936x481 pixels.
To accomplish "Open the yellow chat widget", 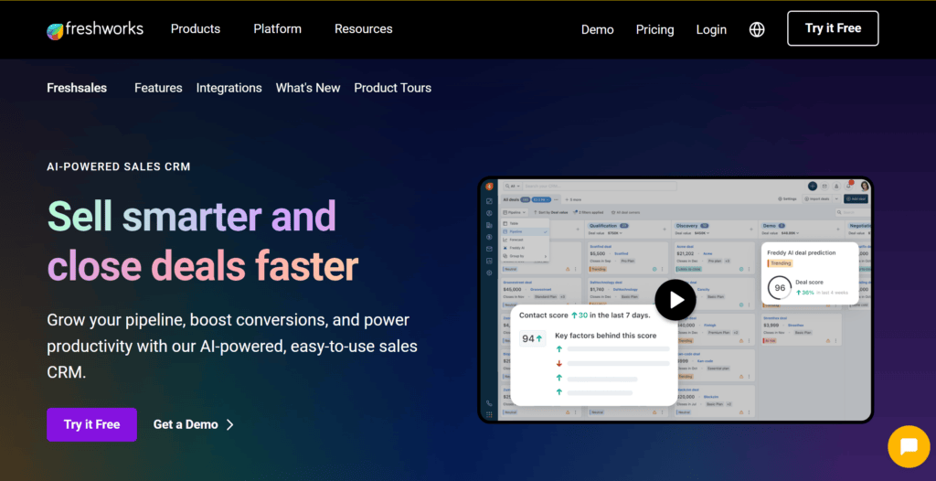I will (908, 446).
